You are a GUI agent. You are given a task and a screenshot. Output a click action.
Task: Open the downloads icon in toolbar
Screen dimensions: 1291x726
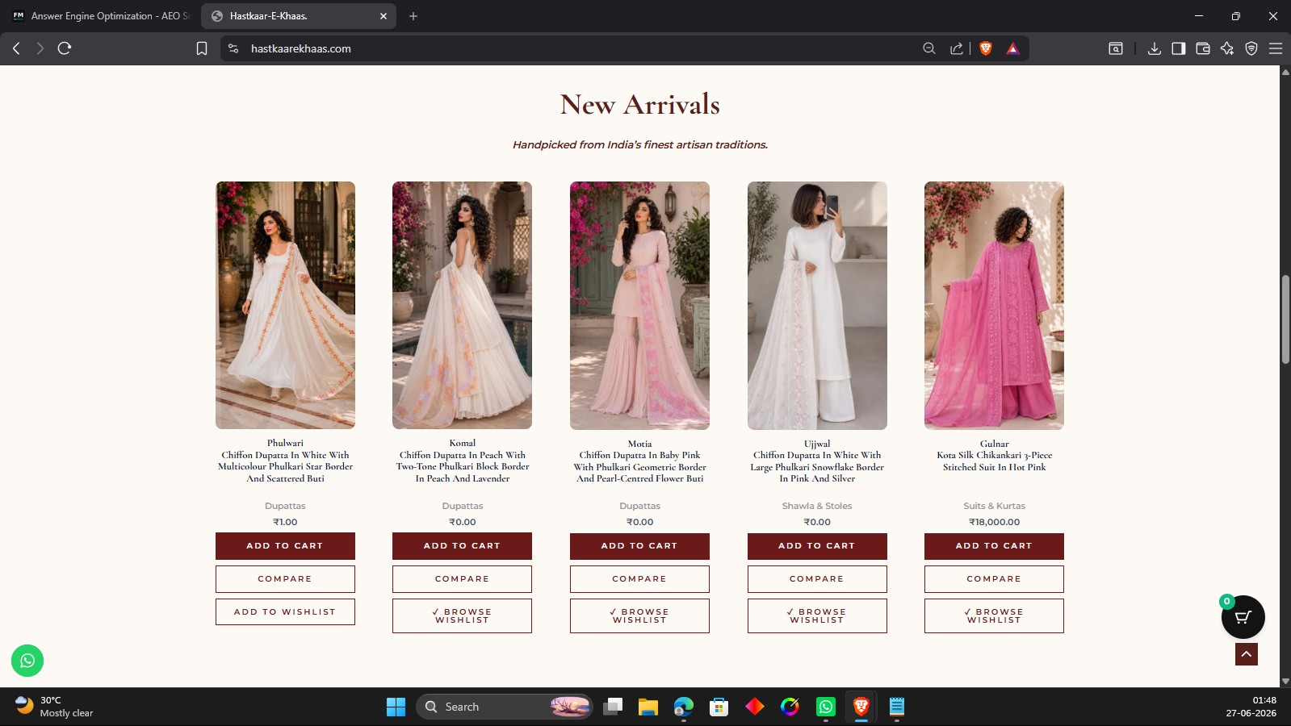(x=1155, y=48)
